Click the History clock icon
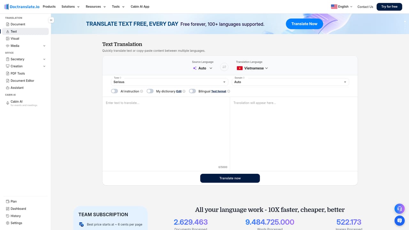This screenshot has height=230, width=409. (8, 216)
